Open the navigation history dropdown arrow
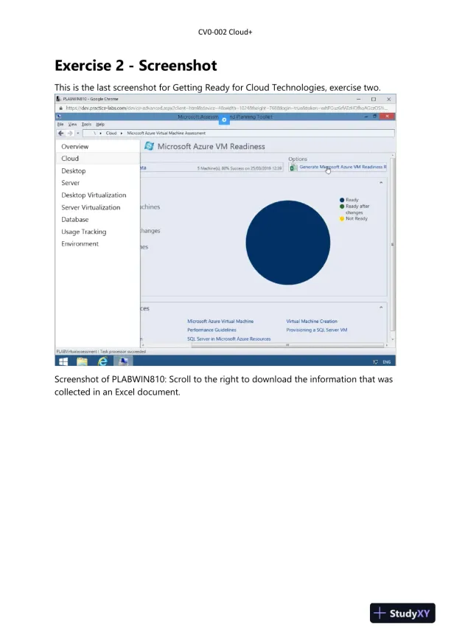 coord(77,134)
